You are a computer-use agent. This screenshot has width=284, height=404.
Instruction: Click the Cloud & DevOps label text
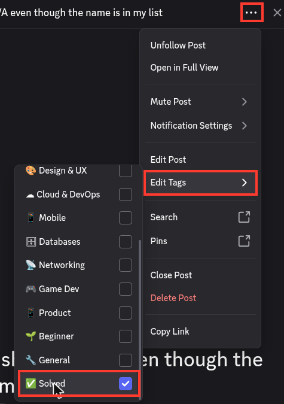(x=68, y=195)
